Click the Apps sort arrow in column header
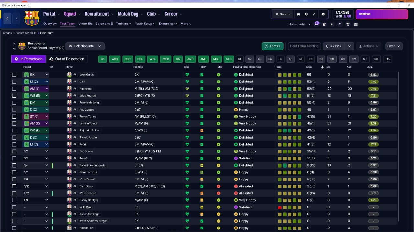This screenshot has width=414, height=232. tap(322, 67)
